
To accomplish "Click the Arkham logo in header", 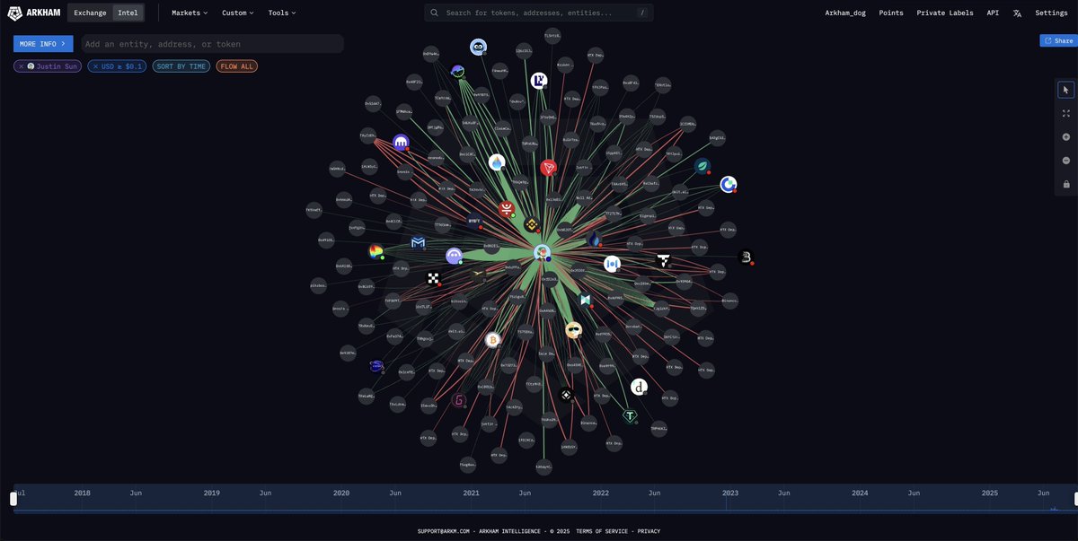I will pos(33,13).
